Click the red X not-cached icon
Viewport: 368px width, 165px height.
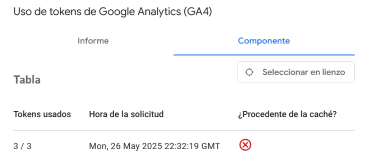[245, 145]
